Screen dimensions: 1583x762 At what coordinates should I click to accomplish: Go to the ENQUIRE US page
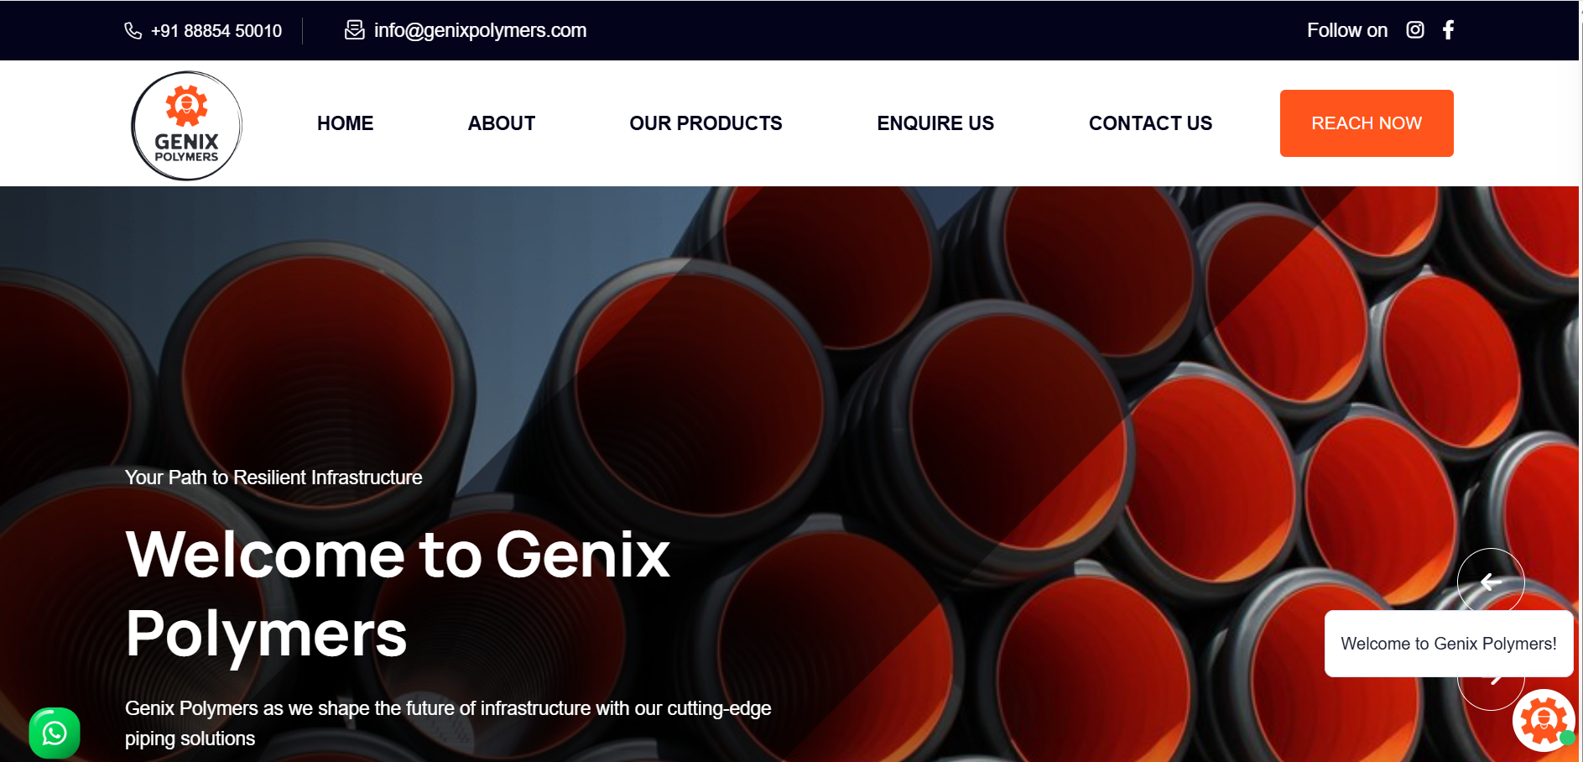pyautogui.click(x=935, y=123)
